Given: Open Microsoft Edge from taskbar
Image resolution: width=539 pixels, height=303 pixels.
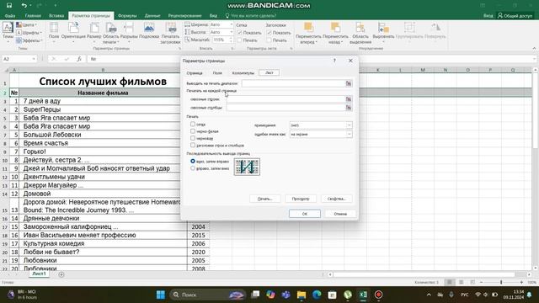Looking at the screenshot, I should 317,295.
